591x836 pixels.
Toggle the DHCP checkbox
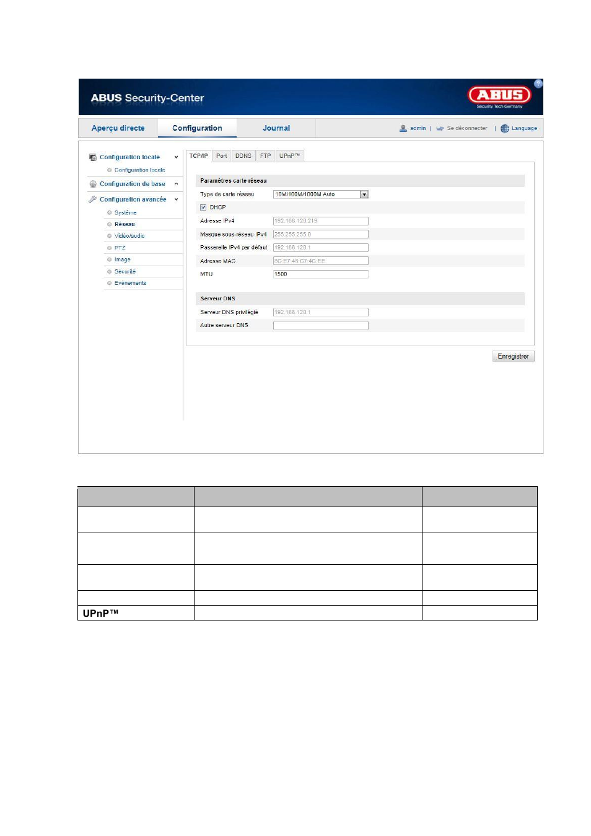[x=203, y=207]
